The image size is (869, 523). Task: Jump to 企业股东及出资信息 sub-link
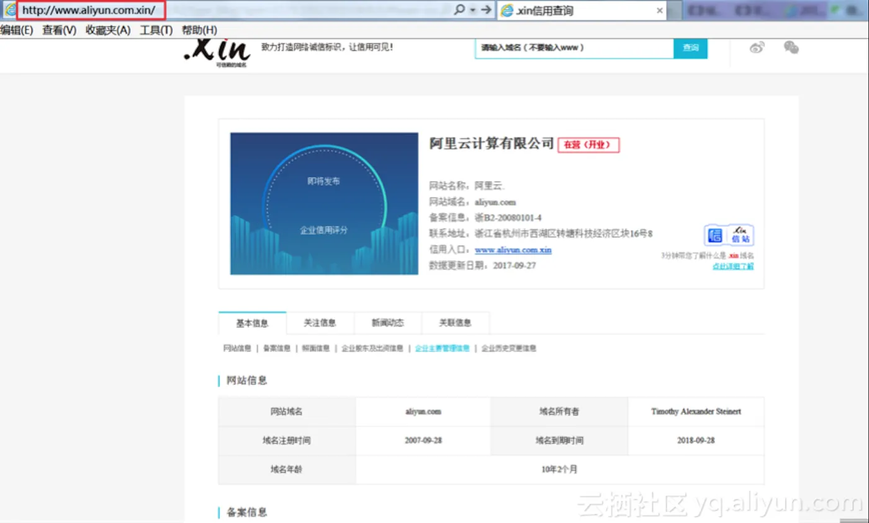click(372, 348)
